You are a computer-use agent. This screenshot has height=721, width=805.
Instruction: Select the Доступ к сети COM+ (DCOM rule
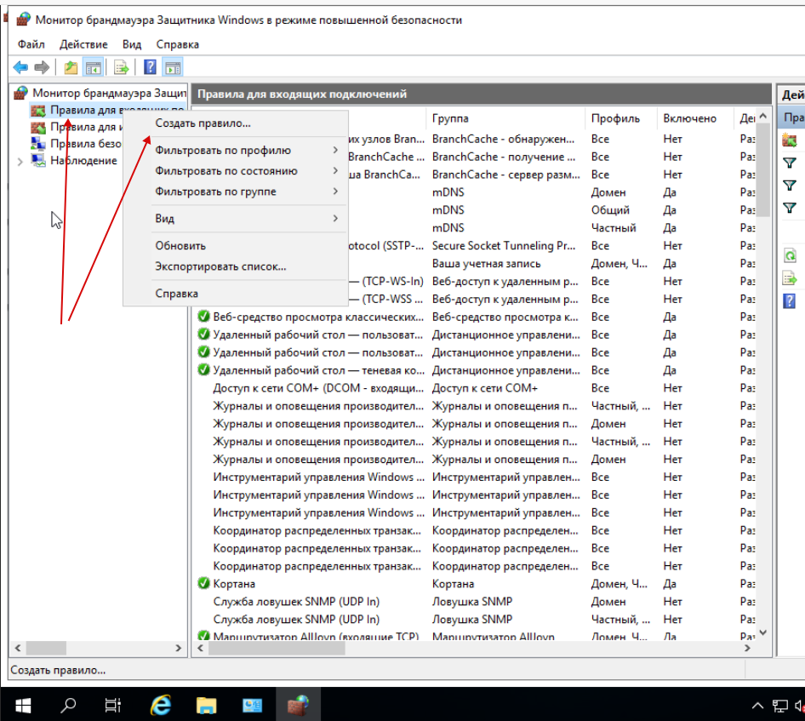(x=318, y=387)
